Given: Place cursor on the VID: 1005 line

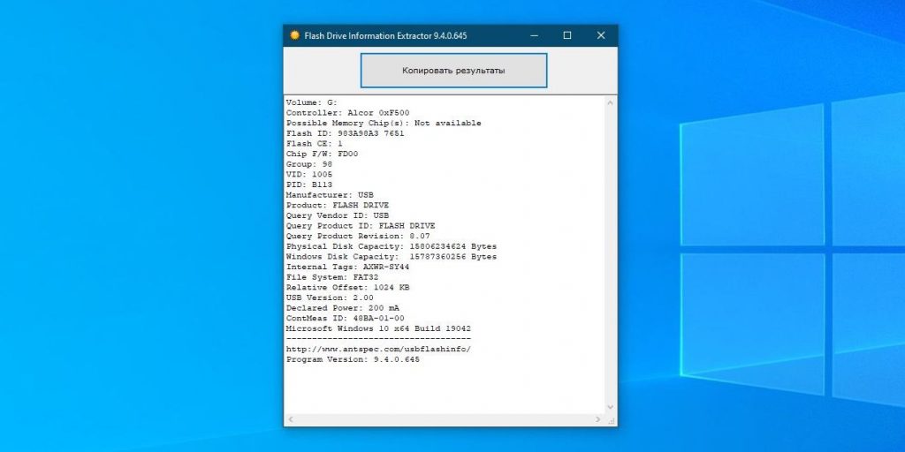Looking at the screenshot, I should [x=309, y=174].
